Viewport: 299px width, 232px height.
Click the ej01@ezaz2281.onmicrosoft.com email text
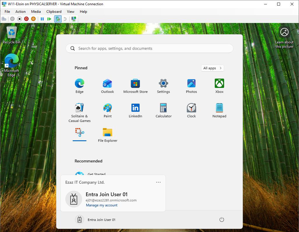(111, 200)
